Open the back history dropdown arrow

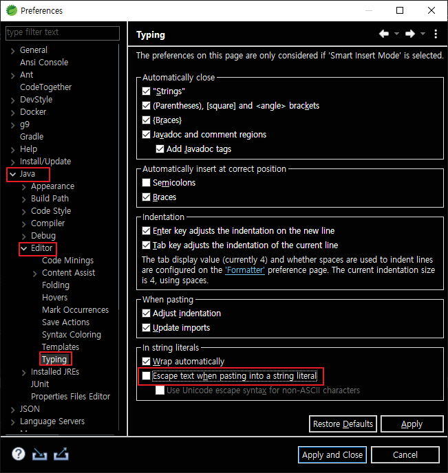coord(396,34)
